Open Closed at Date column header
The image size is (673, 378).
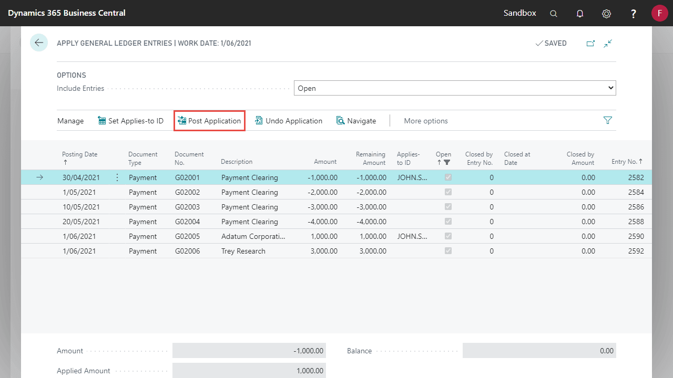point(517,158)
